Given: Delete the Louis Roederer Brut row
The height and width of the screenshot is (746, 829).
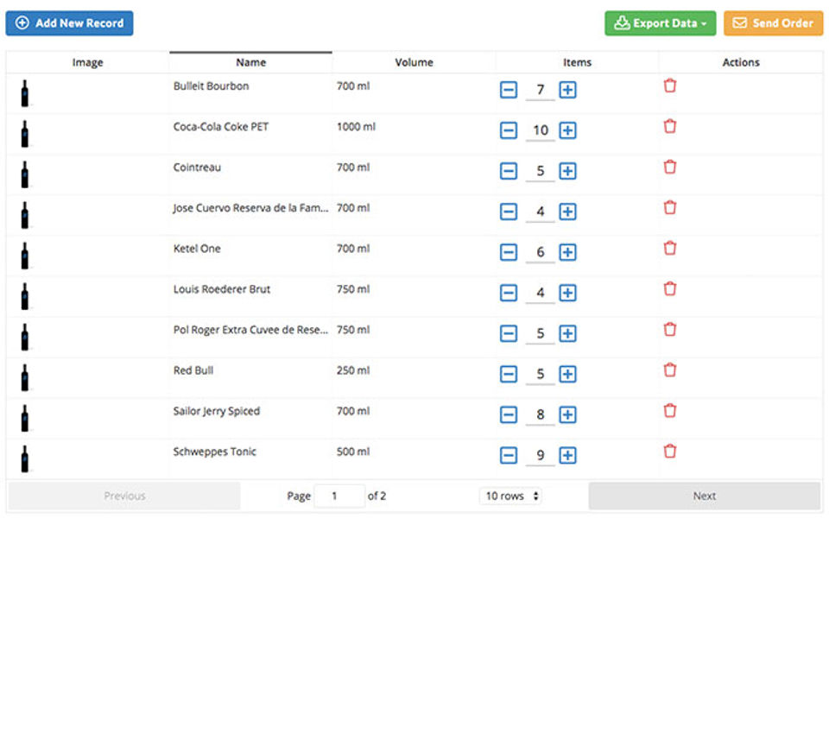Looking at the screenshot, I should 670,288.
